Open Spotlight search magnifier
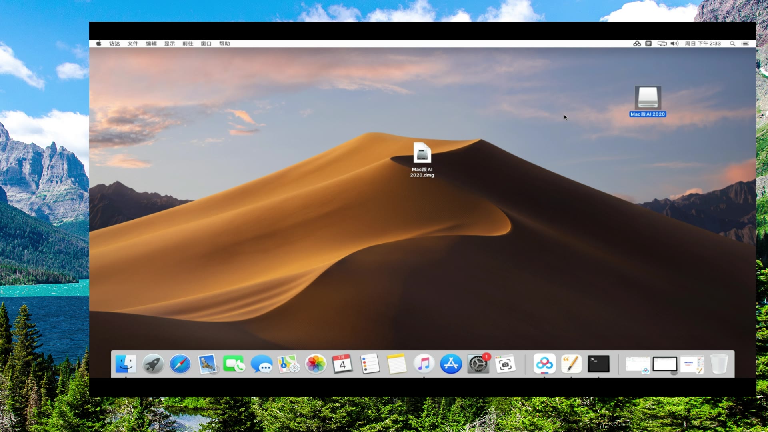The width and height of the screenshot is (768, 432). [732, 44]
